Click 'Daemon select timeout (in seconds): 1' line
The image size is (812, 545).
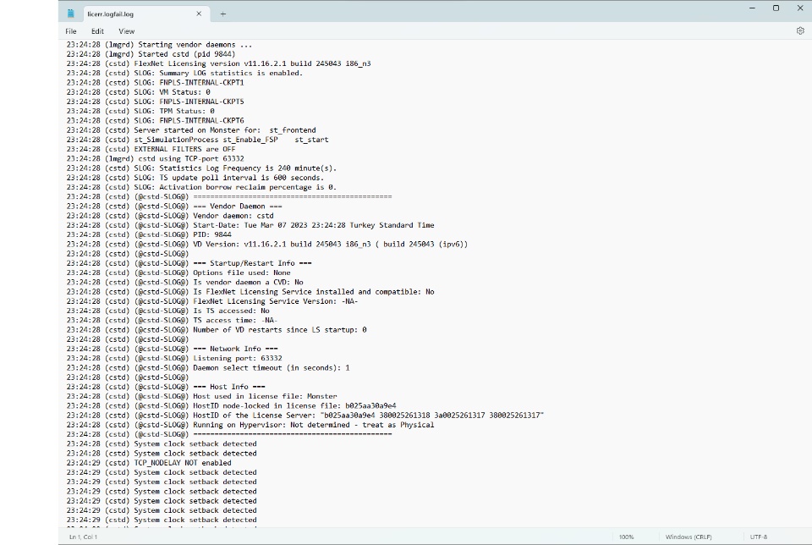pyautogui.click(x=208, y=368)
